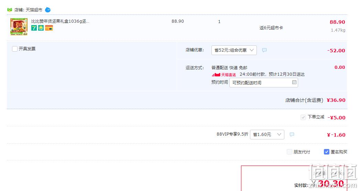The height and width of the screenshot is (191, 360).
Task: Click the shipping fee 0.00
Action: 340,67
